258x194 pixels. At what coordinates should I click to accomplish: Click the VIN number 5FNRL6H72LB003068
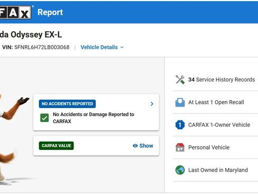[x=42, y=47]
